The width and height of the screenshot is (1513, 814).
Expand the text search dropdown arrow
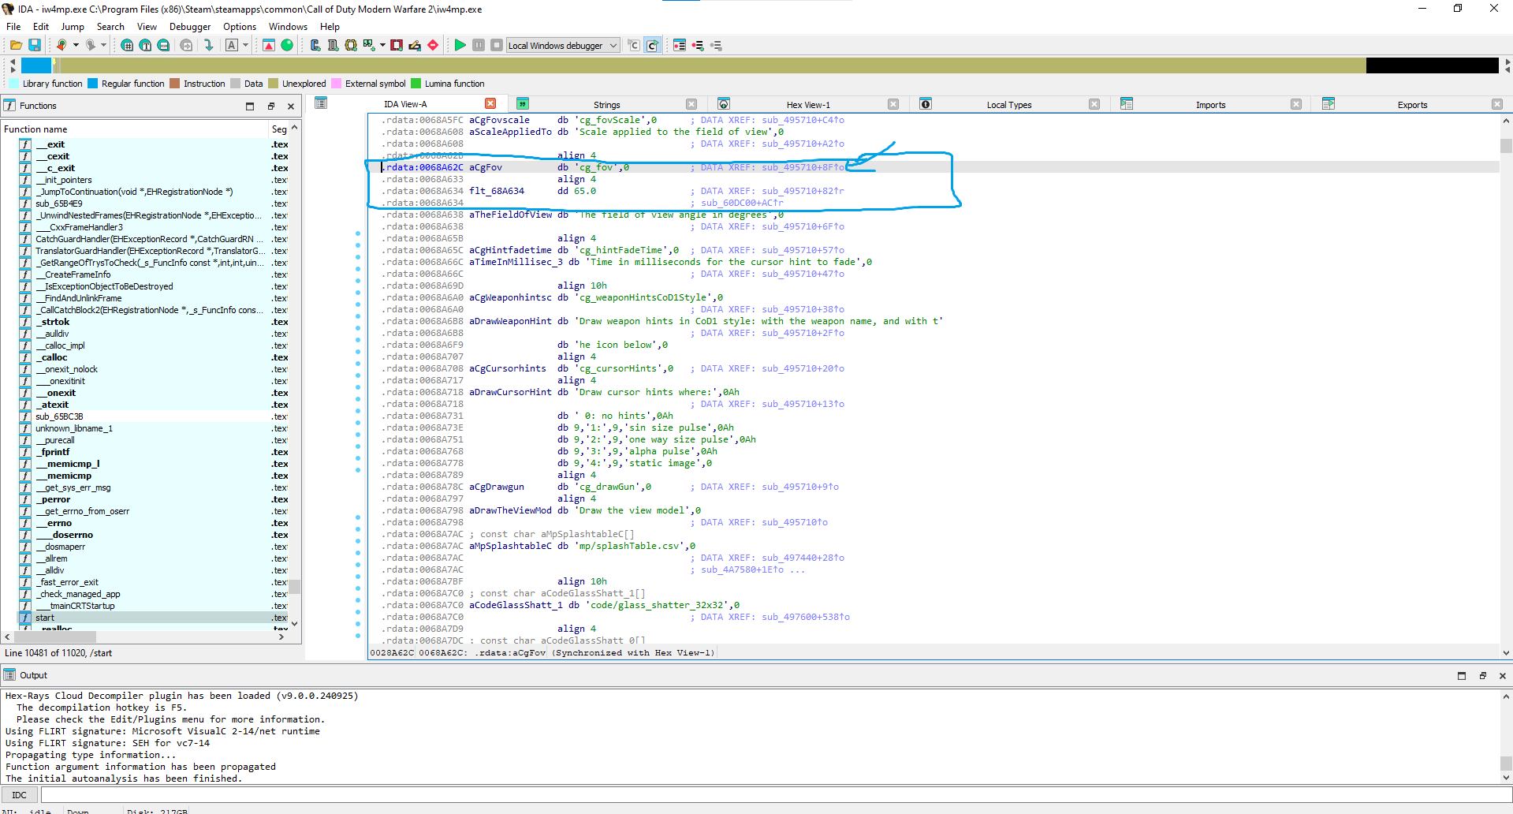(245, 45)
